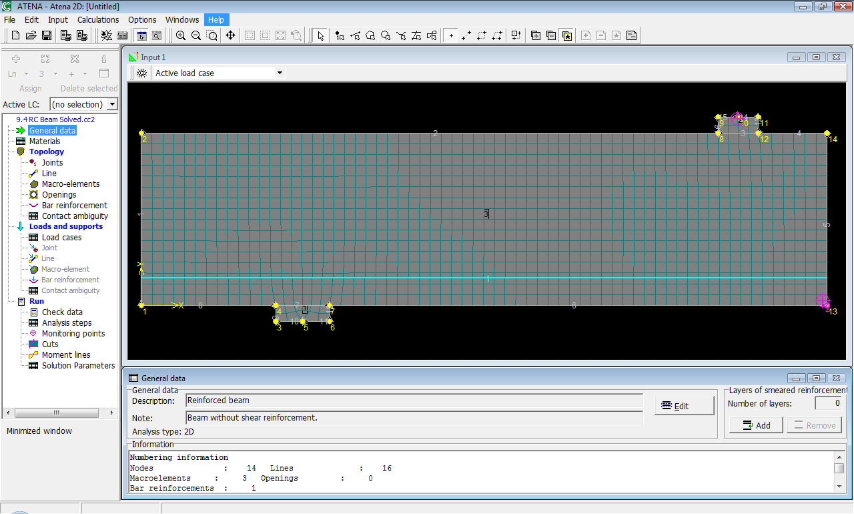
Task: Select Openings in the tree
Action: point(59,194)
